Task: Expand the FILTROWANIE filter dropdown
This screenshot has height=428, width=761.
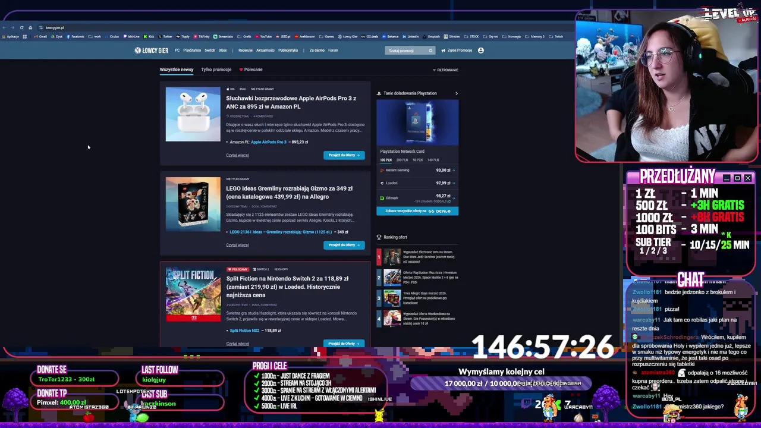Action: click(x=445, y=70)
